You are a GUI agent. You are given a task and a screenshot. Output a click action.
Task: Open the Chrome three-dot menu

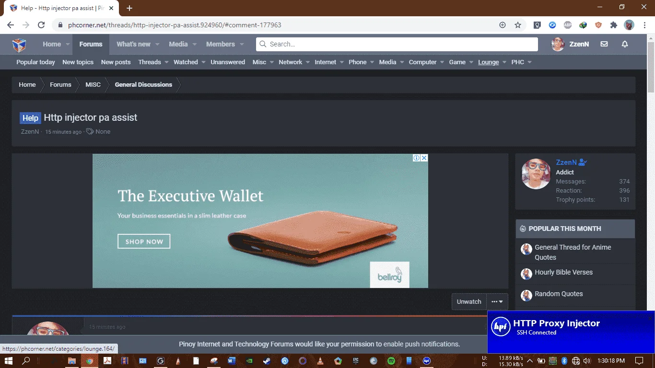point(644,25)
